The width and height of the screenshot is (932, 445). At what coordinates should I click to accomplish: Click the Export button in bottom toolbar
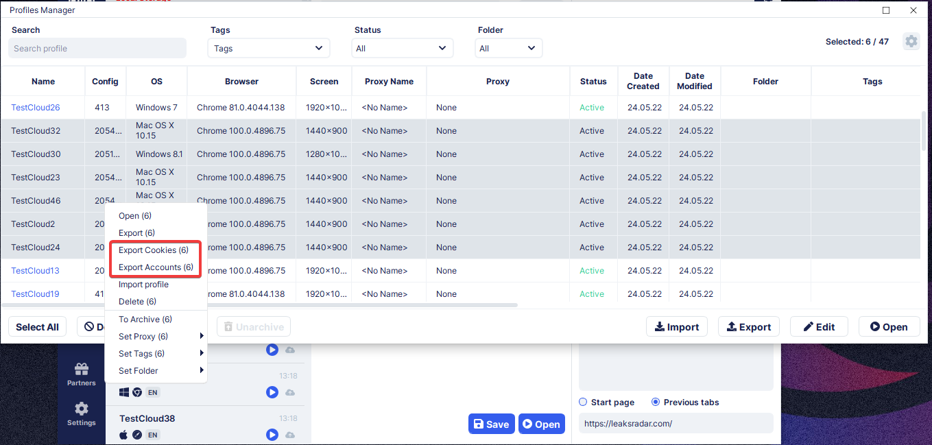749,327
